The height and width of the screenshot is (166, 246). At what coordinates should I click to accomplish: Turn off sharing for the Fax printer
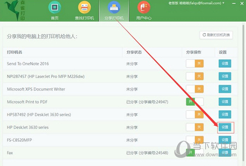[x=195, y=152]
